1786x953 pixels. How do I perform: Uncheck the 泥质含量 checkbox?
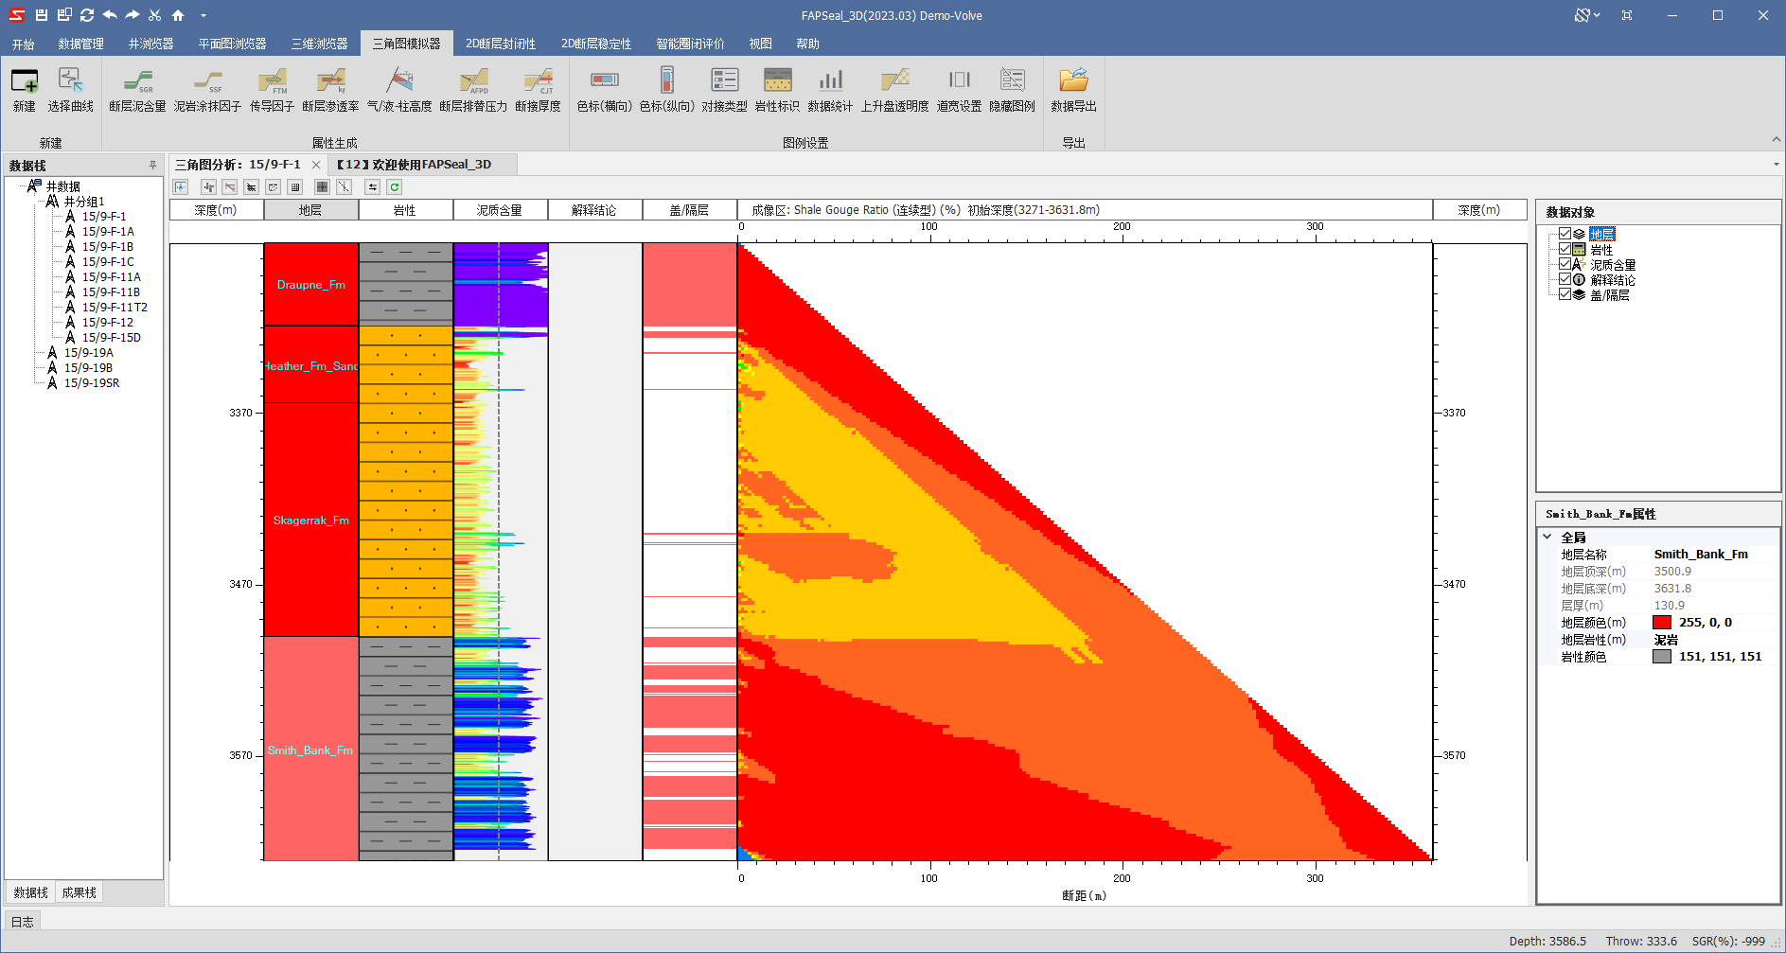pos(1565,264)
